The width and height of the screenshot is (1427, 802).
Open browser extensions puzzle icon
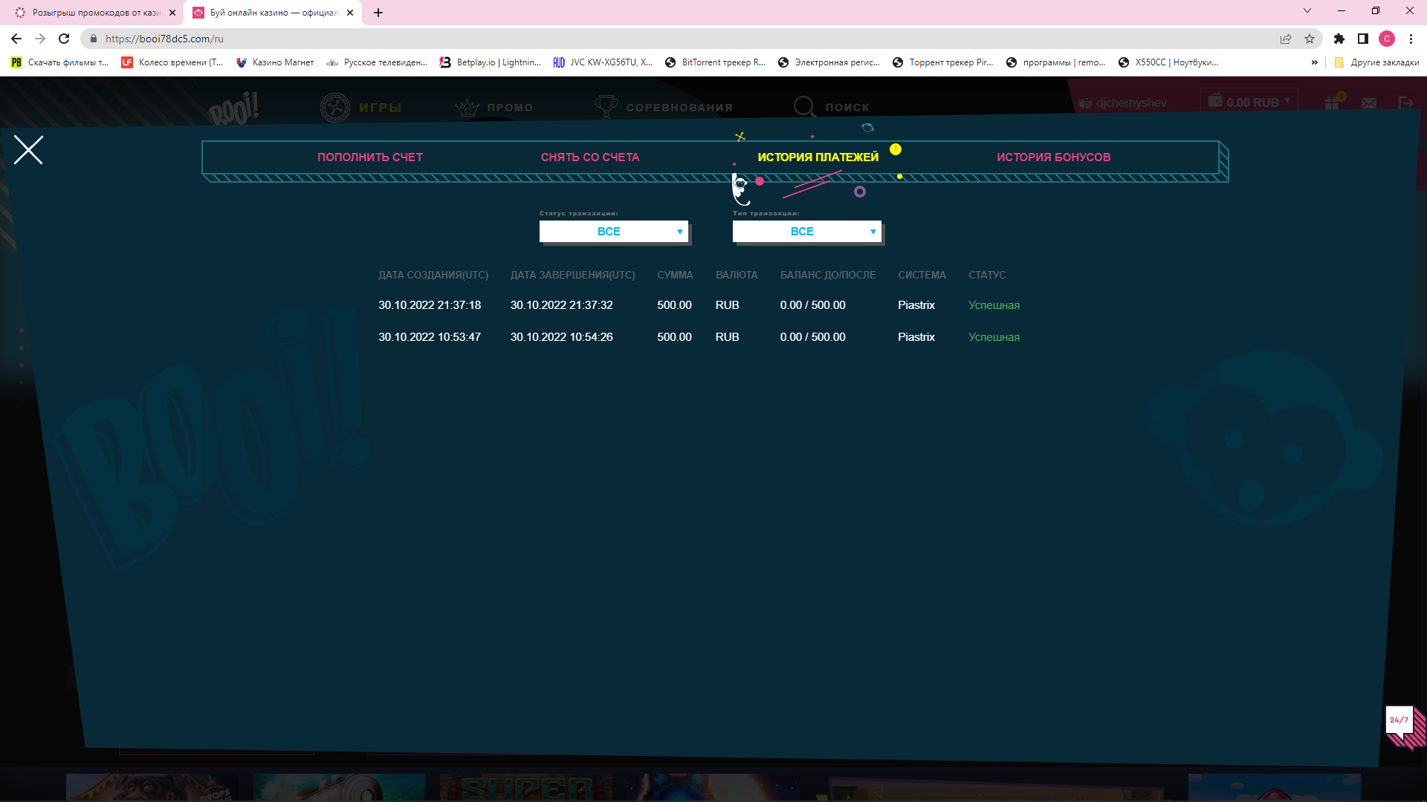tap(1339, 39)
